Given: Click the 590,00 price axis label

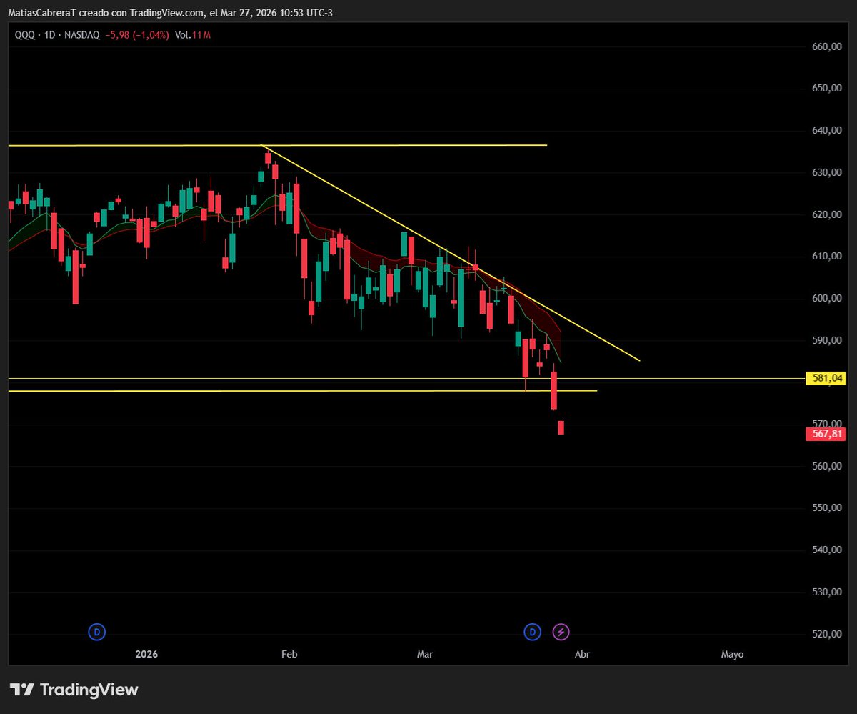Looking at the screenshot, I should pos(827,340).
